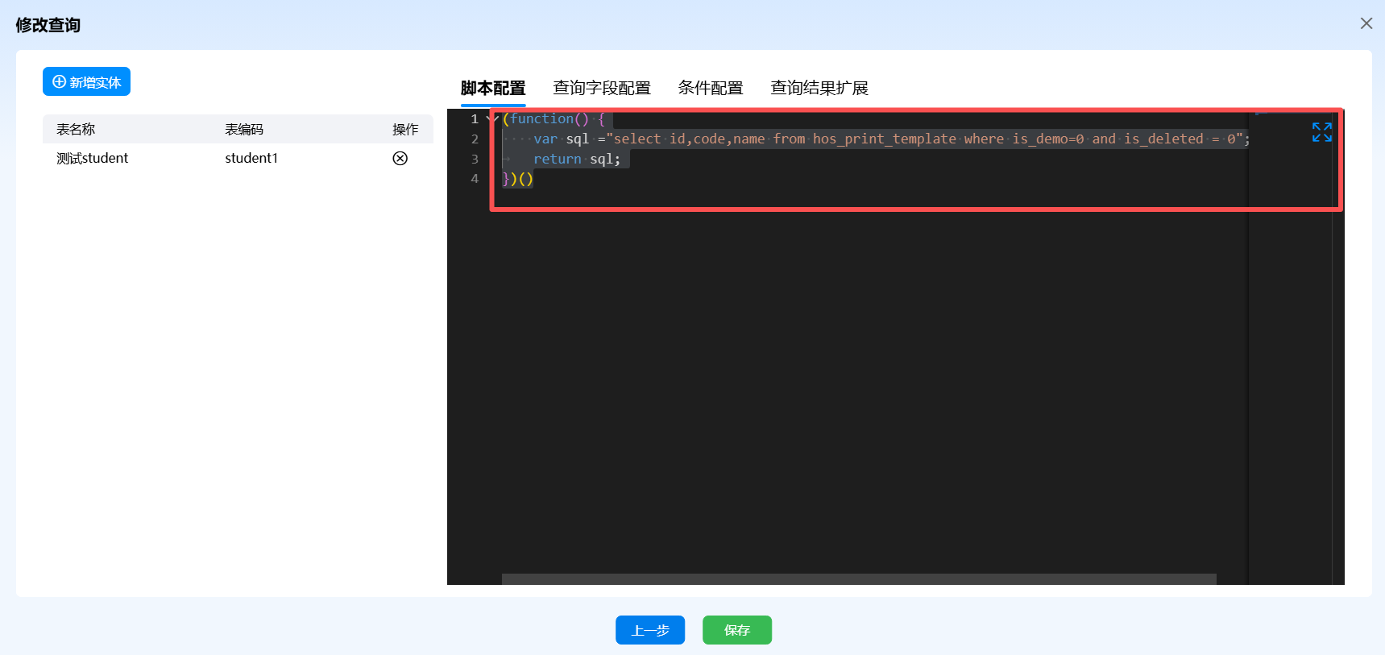
Task: Click the 新增实体 button
Action: click(x=86, y=82)
